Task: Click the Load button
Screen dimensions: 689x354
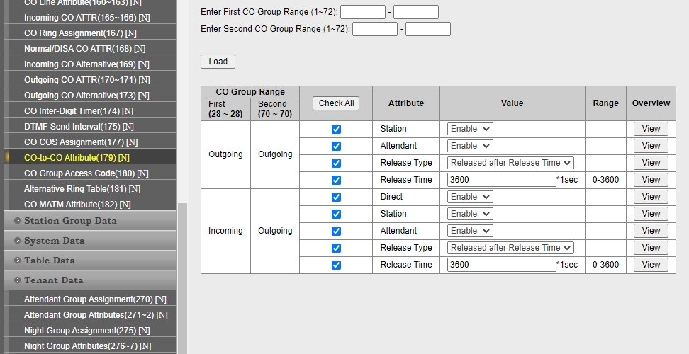Action: tap(218, 62)
